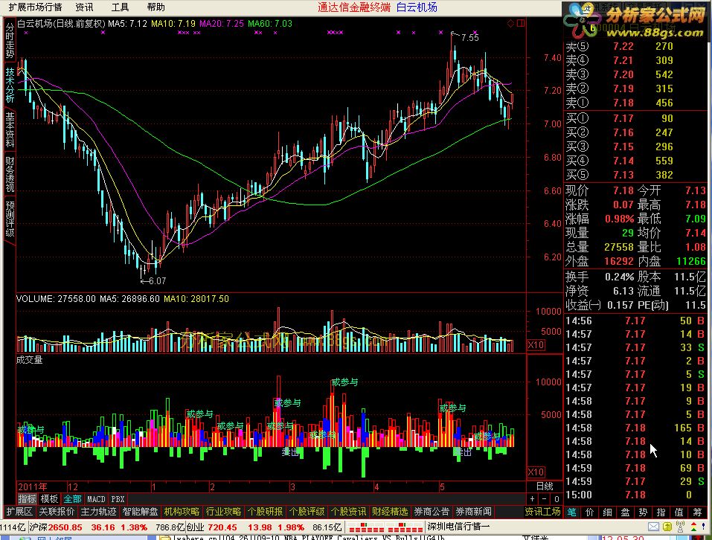Open the 机构攻略 tab

tap(182, 512)
